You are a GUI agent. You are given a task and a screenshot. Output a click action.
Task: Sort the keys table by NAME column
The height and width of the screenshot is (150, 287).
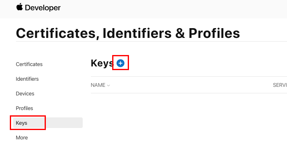pyautogui.click(x=98, y=85)
